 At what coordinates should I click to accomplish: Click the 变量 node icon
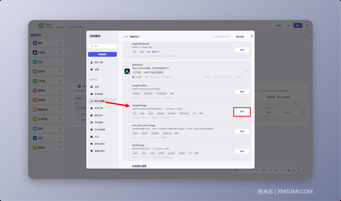(x=35, y=138)
